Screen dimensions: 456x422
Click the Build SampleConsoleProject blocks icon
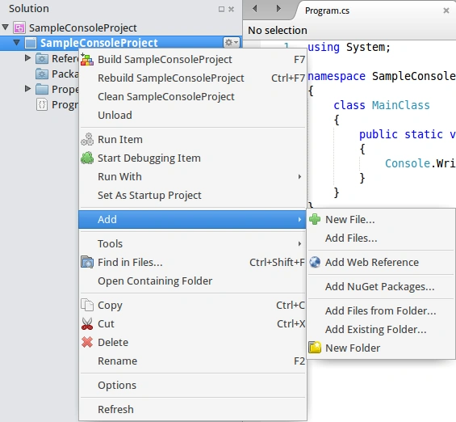click(x=87, y=59)
